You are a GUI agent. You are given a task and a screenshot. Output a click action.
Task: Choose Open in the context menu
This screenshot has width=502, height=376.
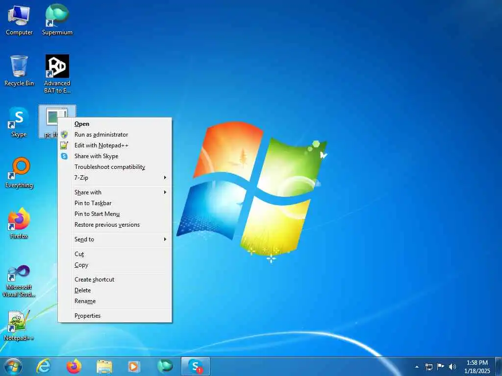115,124
